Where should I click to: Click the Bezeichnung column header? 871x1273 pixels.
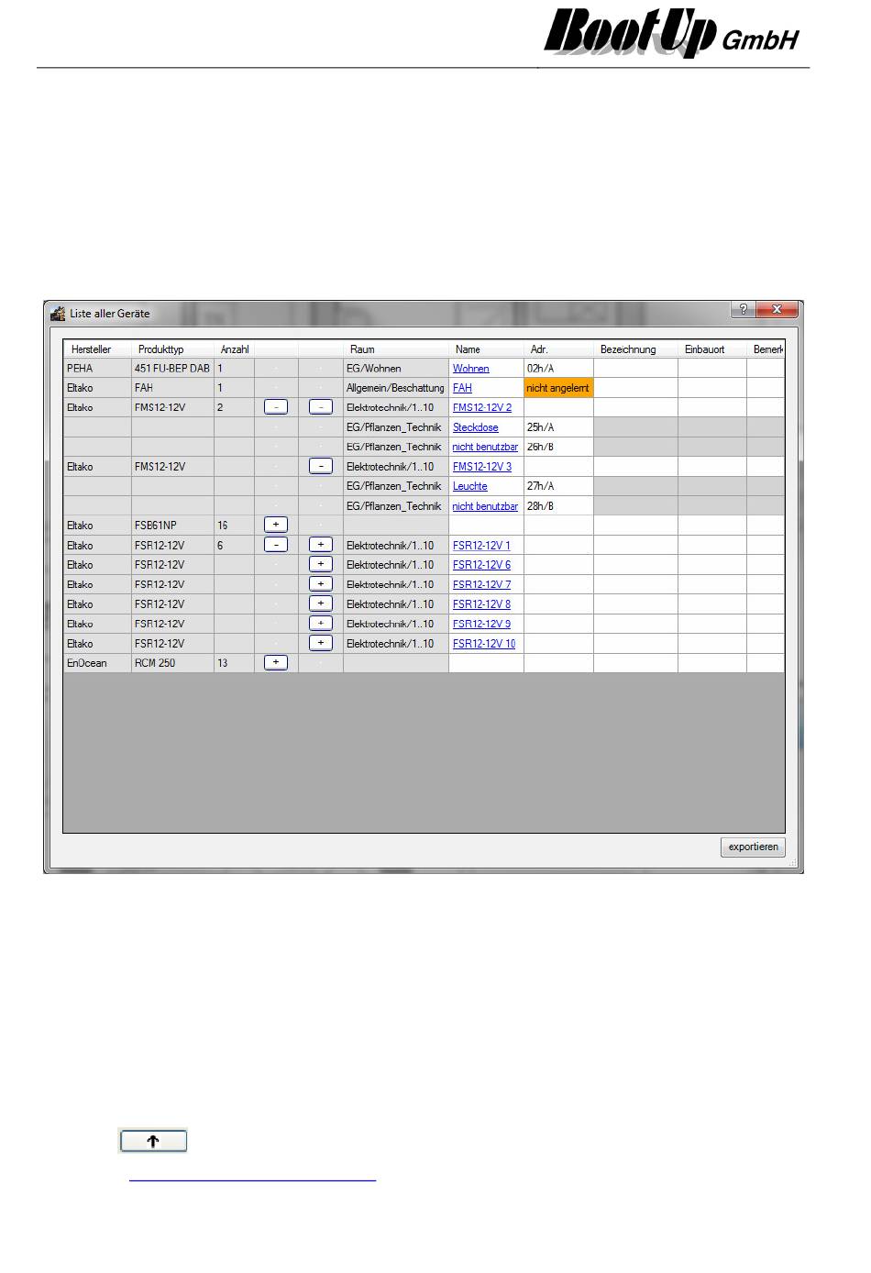click(x=635, y=349)
